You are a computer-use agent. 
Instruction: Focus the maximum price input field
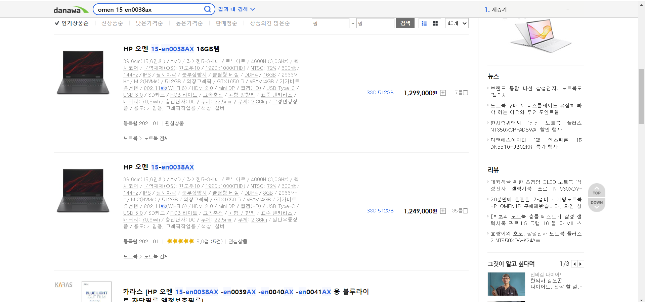pos(375,23)
